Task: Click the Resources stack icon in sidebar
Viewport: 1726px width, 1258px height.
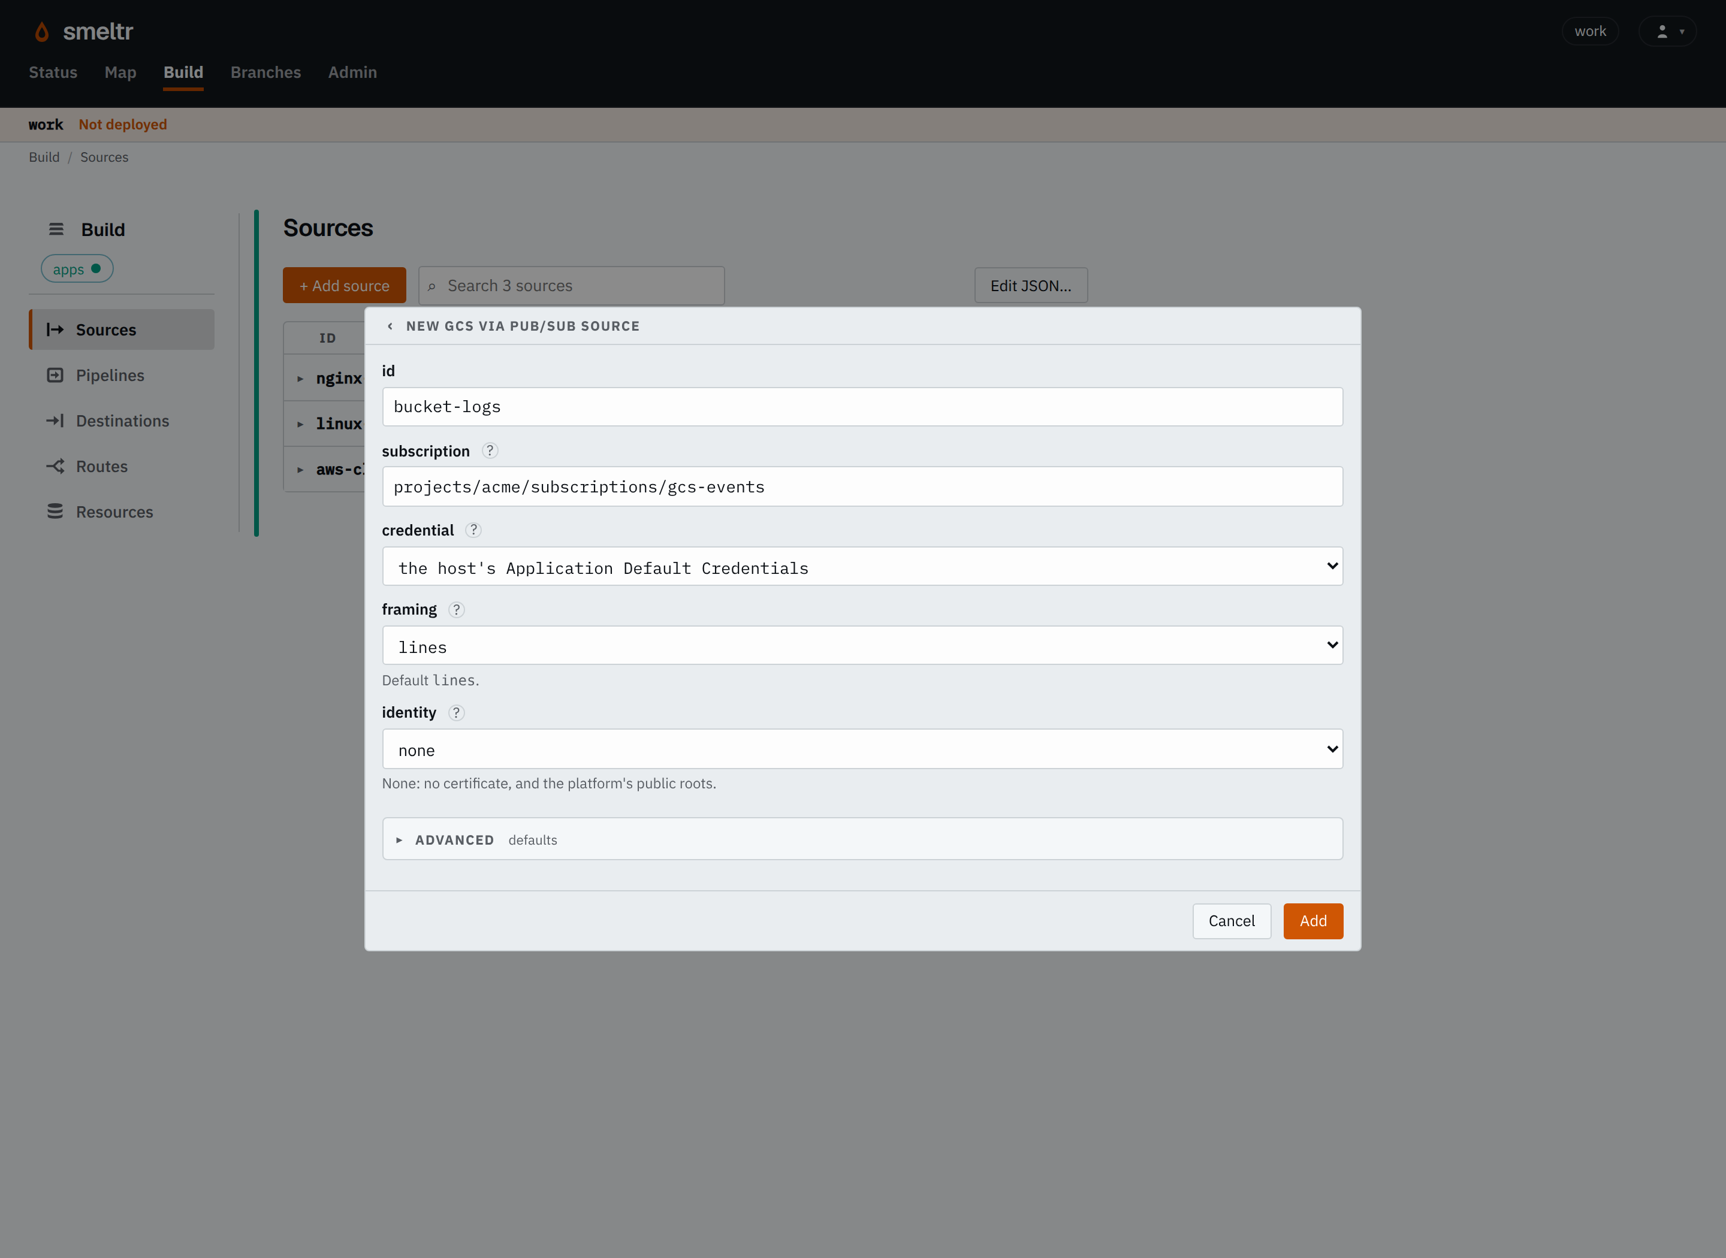Action: coord(55,512)
